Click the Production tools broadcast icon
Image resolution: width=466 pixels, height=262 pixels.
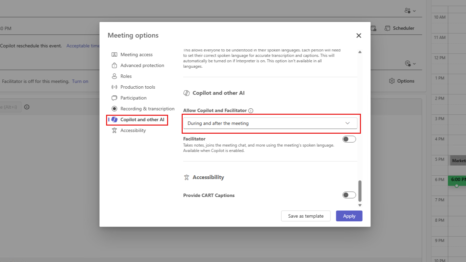tap(114, 87)
